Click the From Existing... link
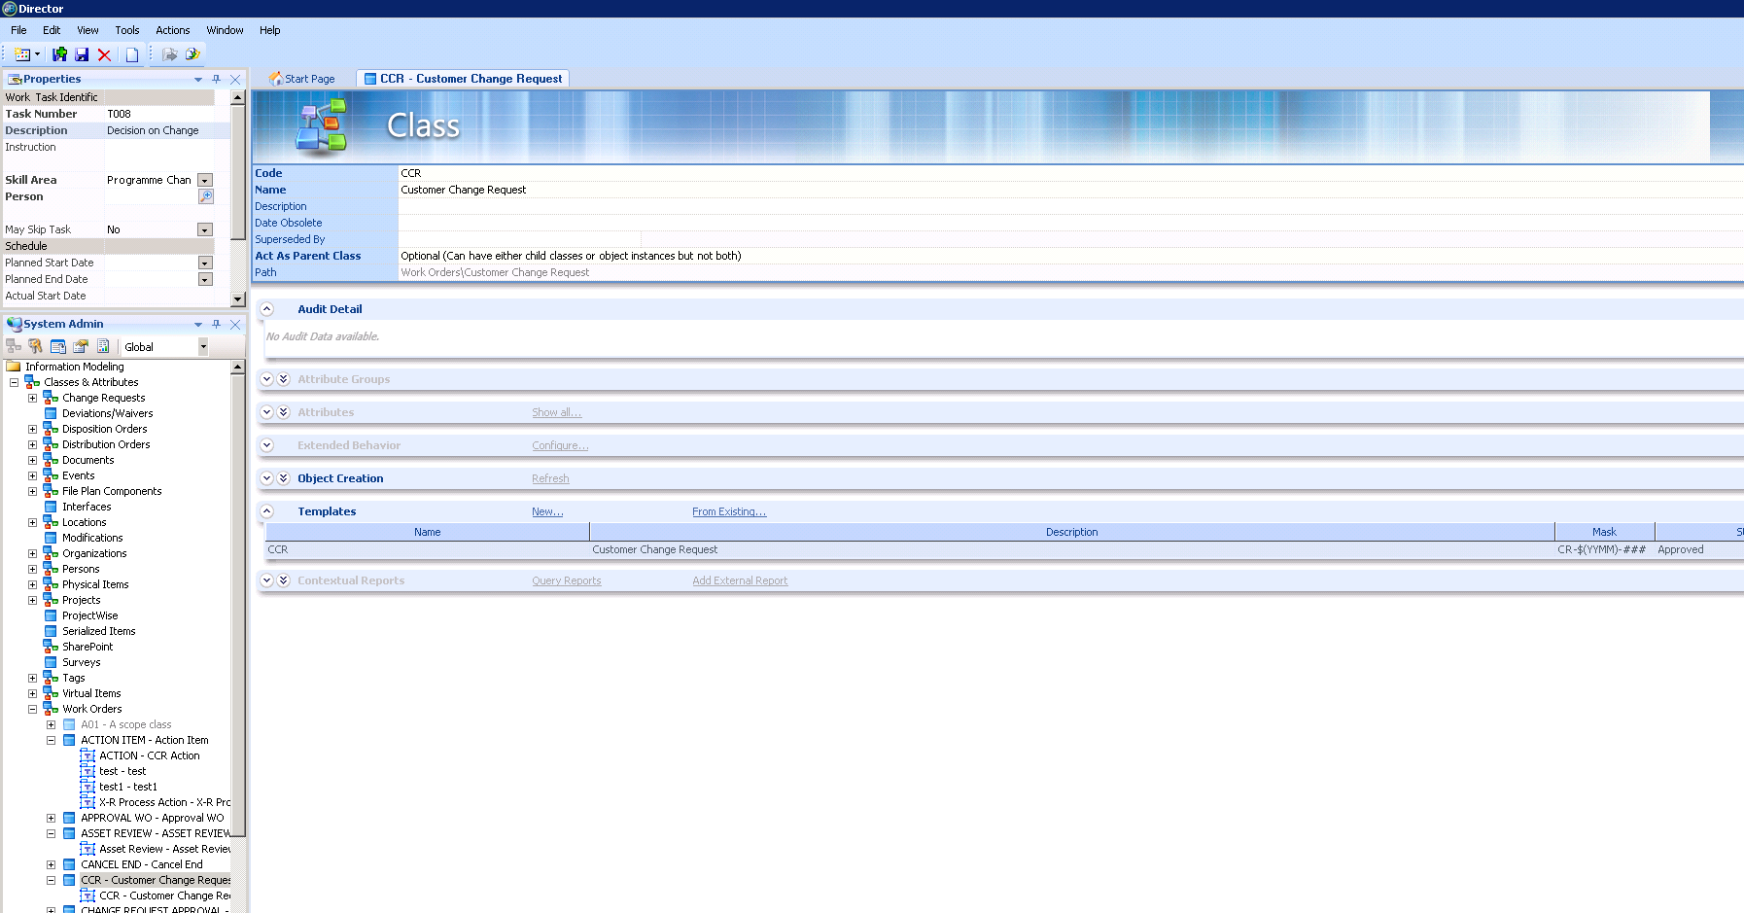Viewport: 1744px width, 913px height. pyautogui.click(x=729, y=511)
